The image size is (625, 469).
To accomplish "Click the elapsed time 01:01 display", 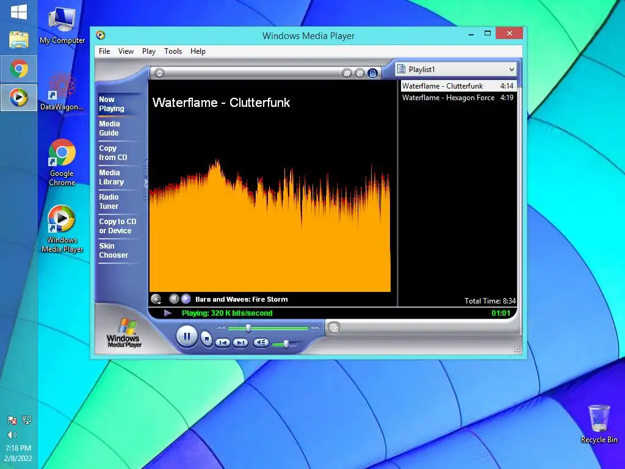I will [x=500, y=313].
